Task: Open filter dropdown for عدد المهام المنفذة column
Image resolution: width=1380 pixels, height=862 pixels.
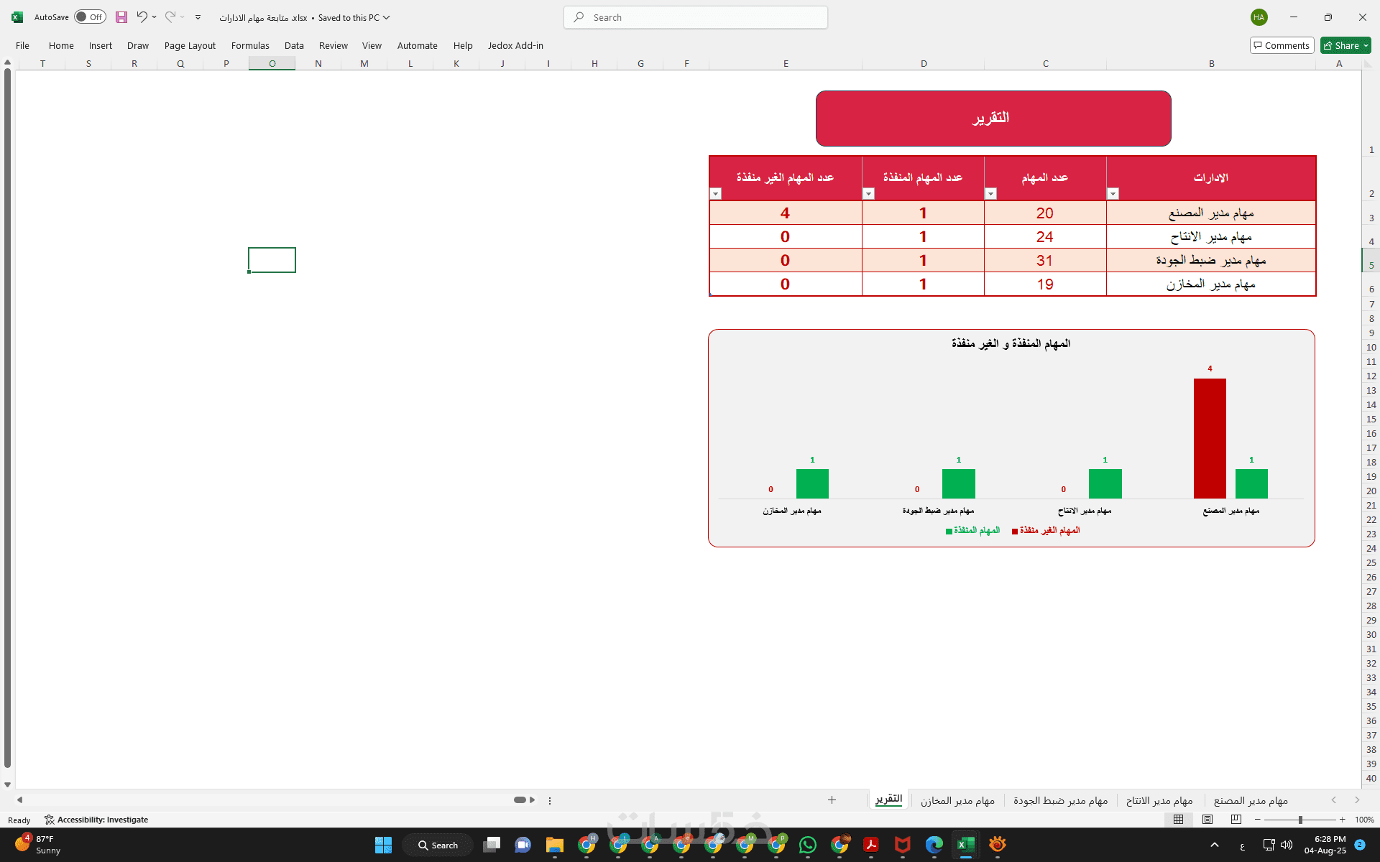Action: click(868, 194)
